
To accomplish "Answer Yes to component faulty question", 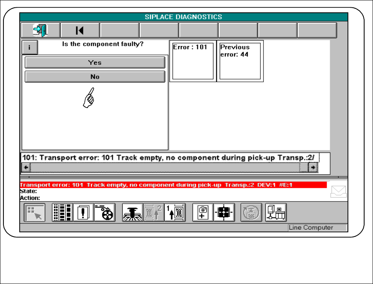I will point(95,63).
